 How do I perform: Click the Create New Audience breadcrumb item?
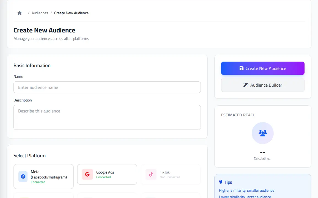(72, 13)
